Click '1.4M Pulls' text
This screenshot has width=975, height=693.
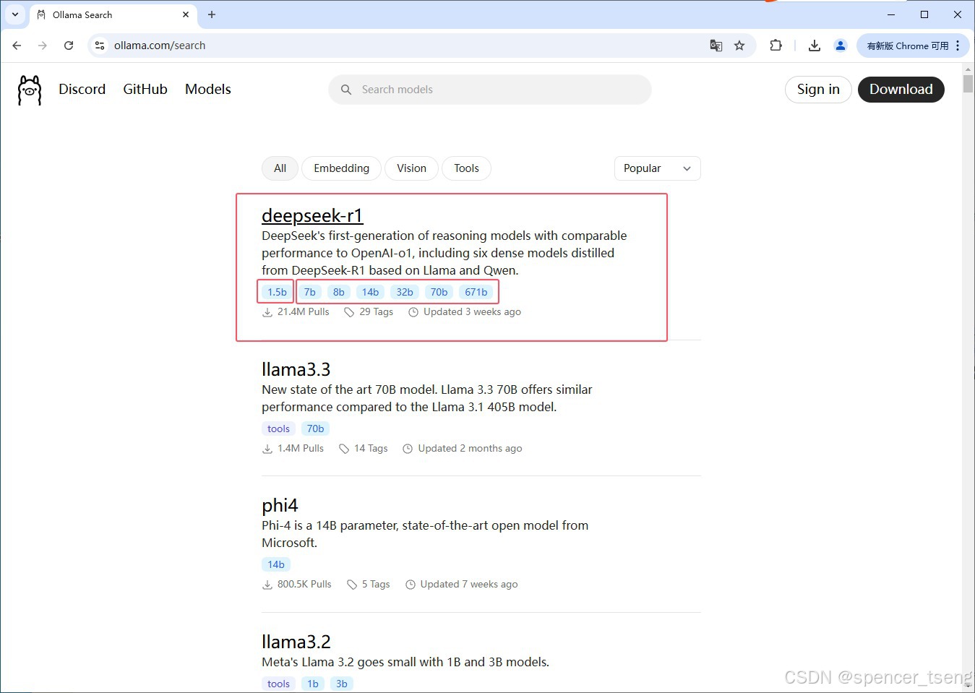pyautogui.click(x=301, y=448)
